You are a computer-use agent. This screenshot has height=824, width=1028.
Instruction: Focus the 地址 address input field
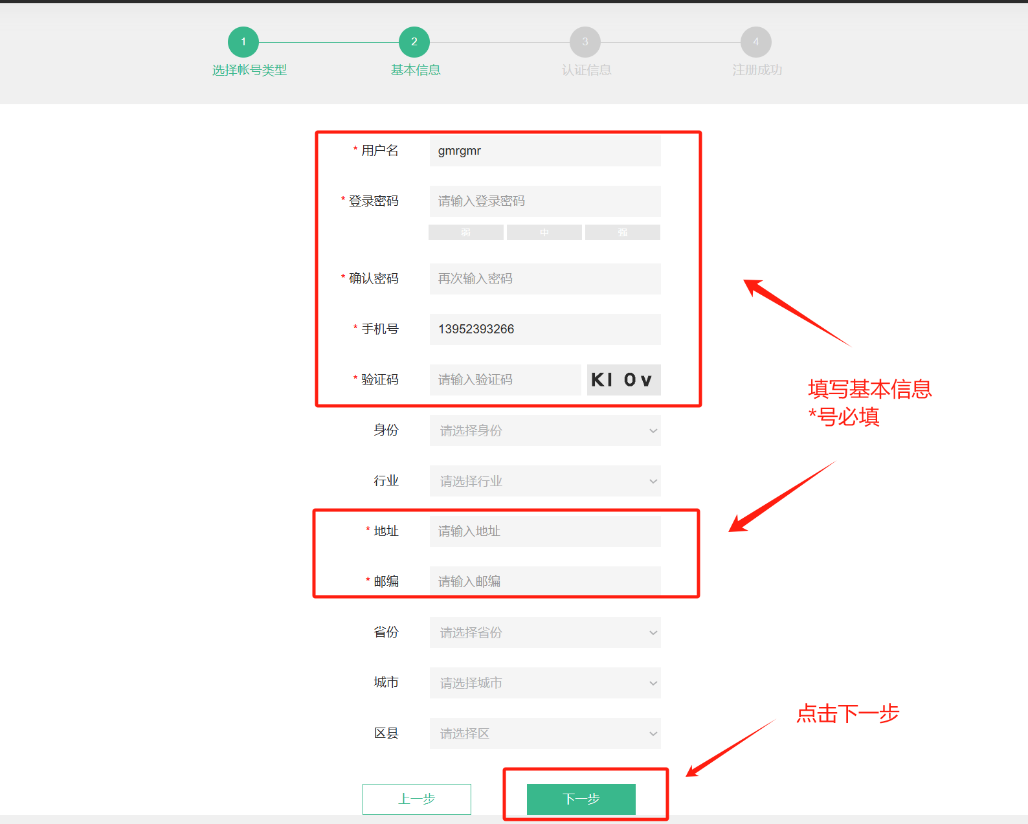544,531
